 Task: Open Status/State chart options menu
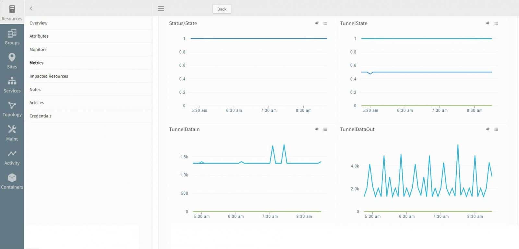tap(325, 23)
